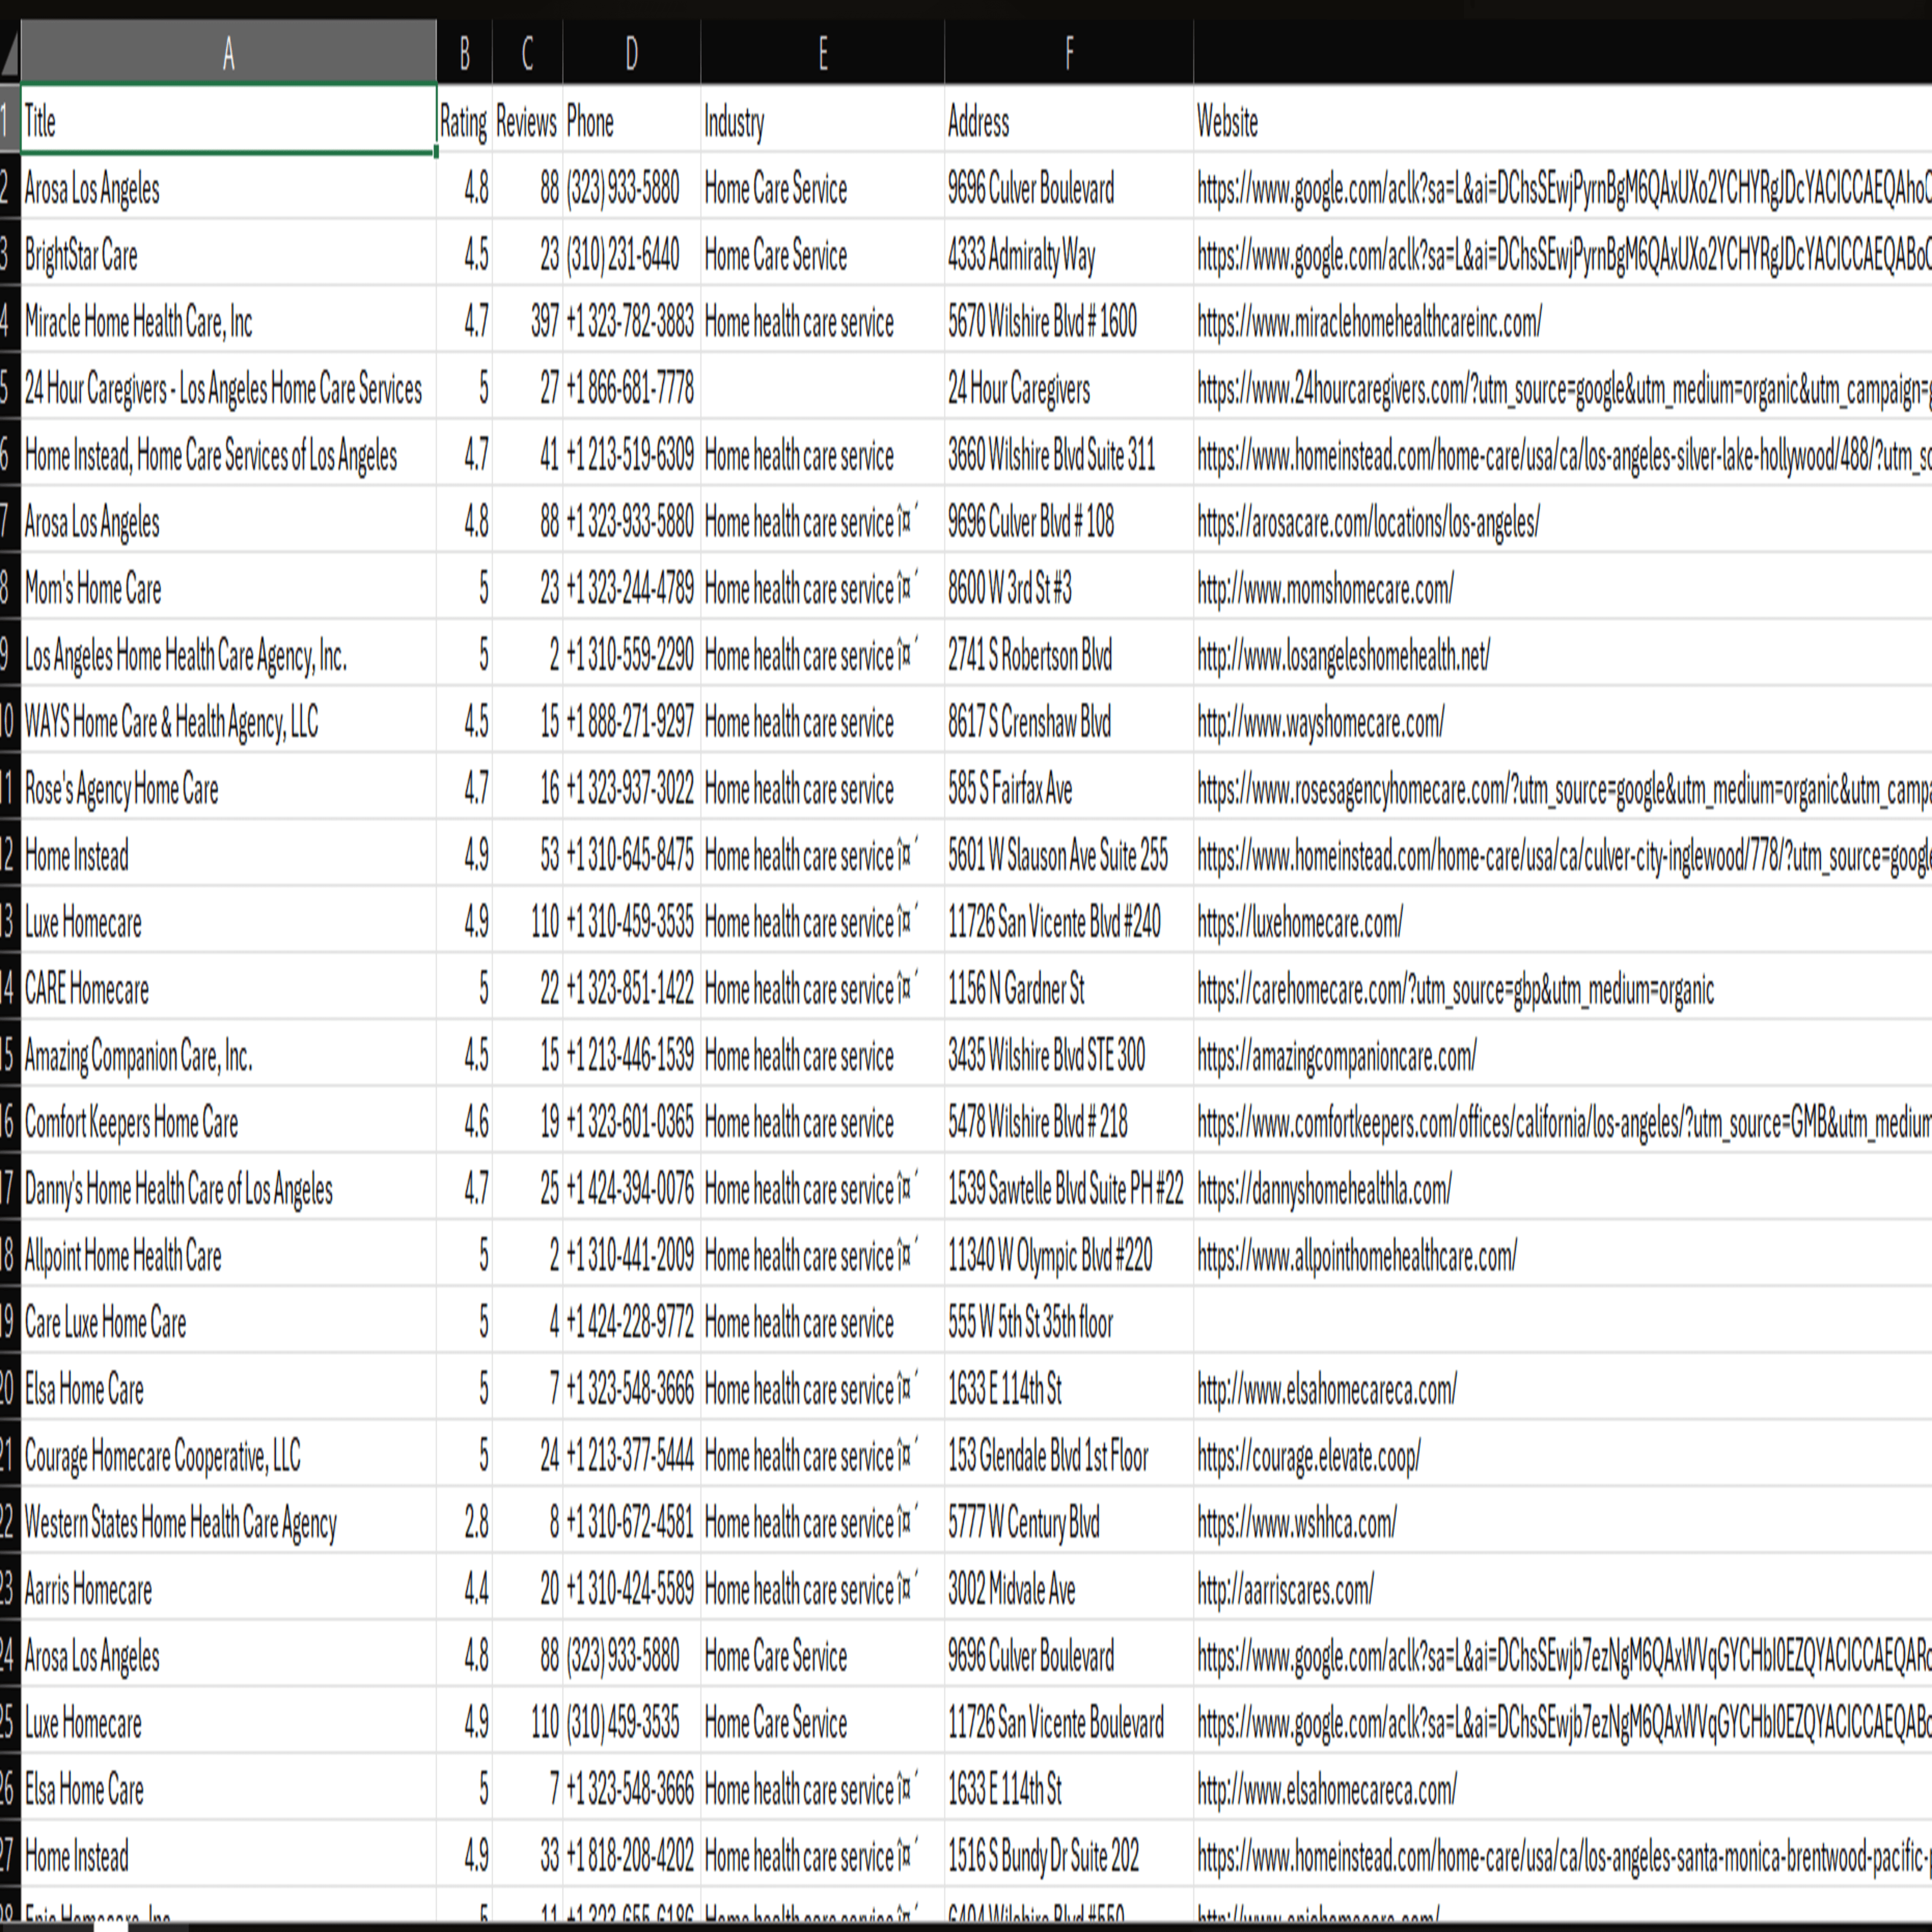Open the miraclehomehealthcareinc.com link
The width and height of the screenshot is (1932, 1932).
tap(1368, 323)
